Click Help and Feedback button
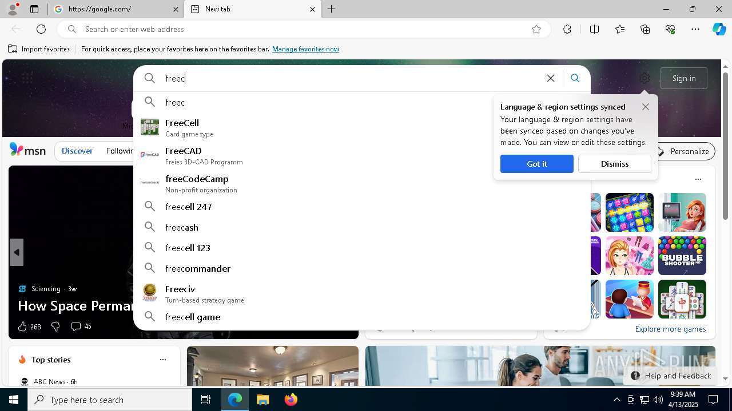This screenshot has width=732, height=411. [x=671, y=376]
